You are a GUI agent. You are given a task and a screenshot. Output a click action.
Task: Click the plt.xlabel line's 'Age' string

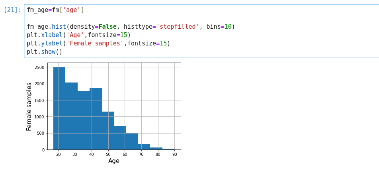[x=75, y=35]
